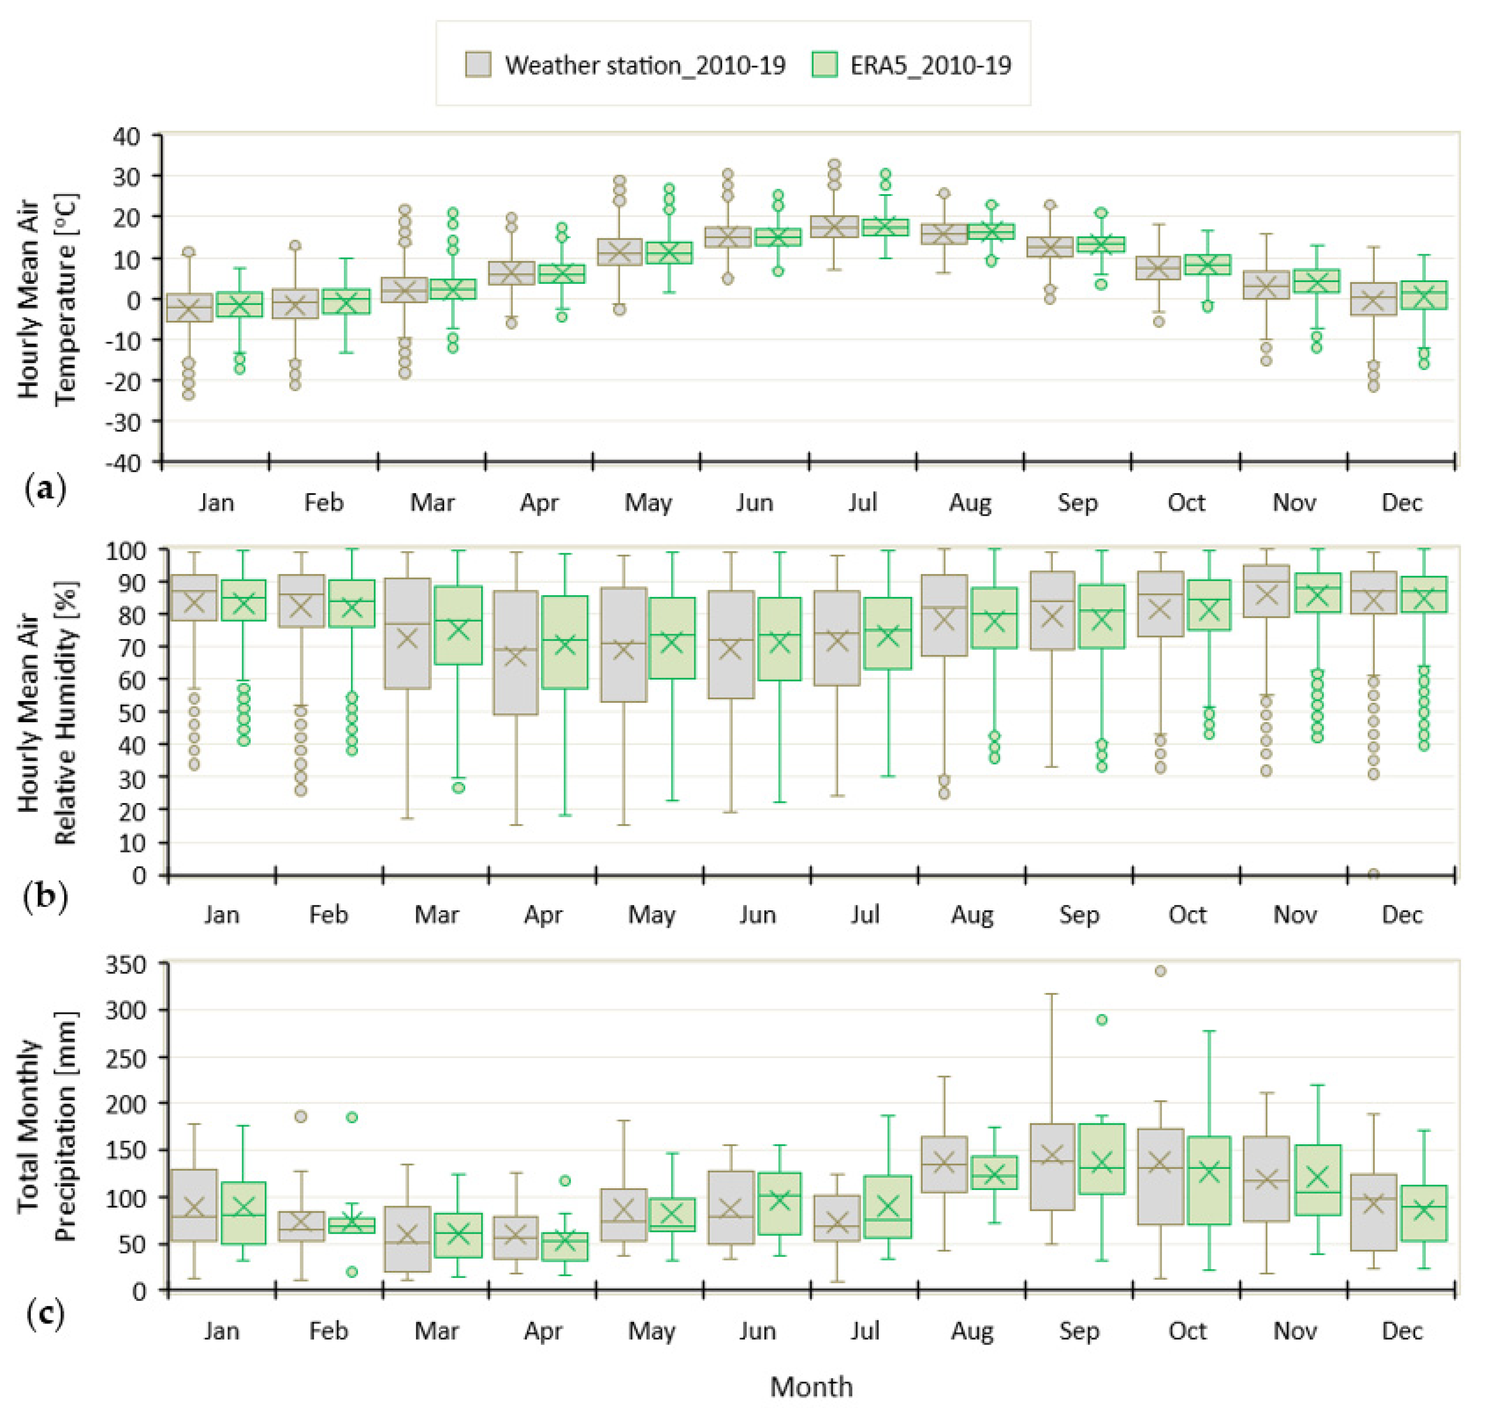Click the gray February precipitation outlier point

300,1117
